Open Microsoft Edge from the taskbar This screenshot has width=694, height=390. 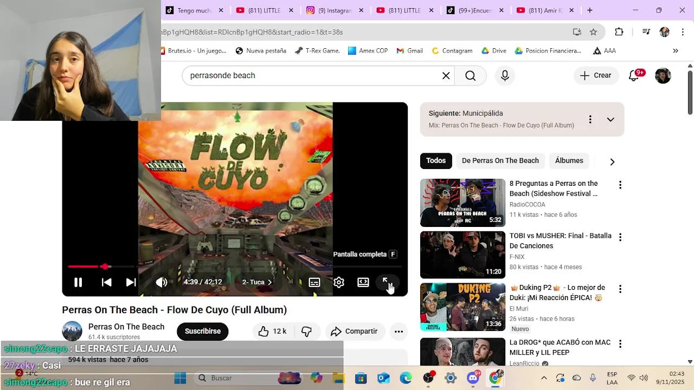tap(406, 378)
